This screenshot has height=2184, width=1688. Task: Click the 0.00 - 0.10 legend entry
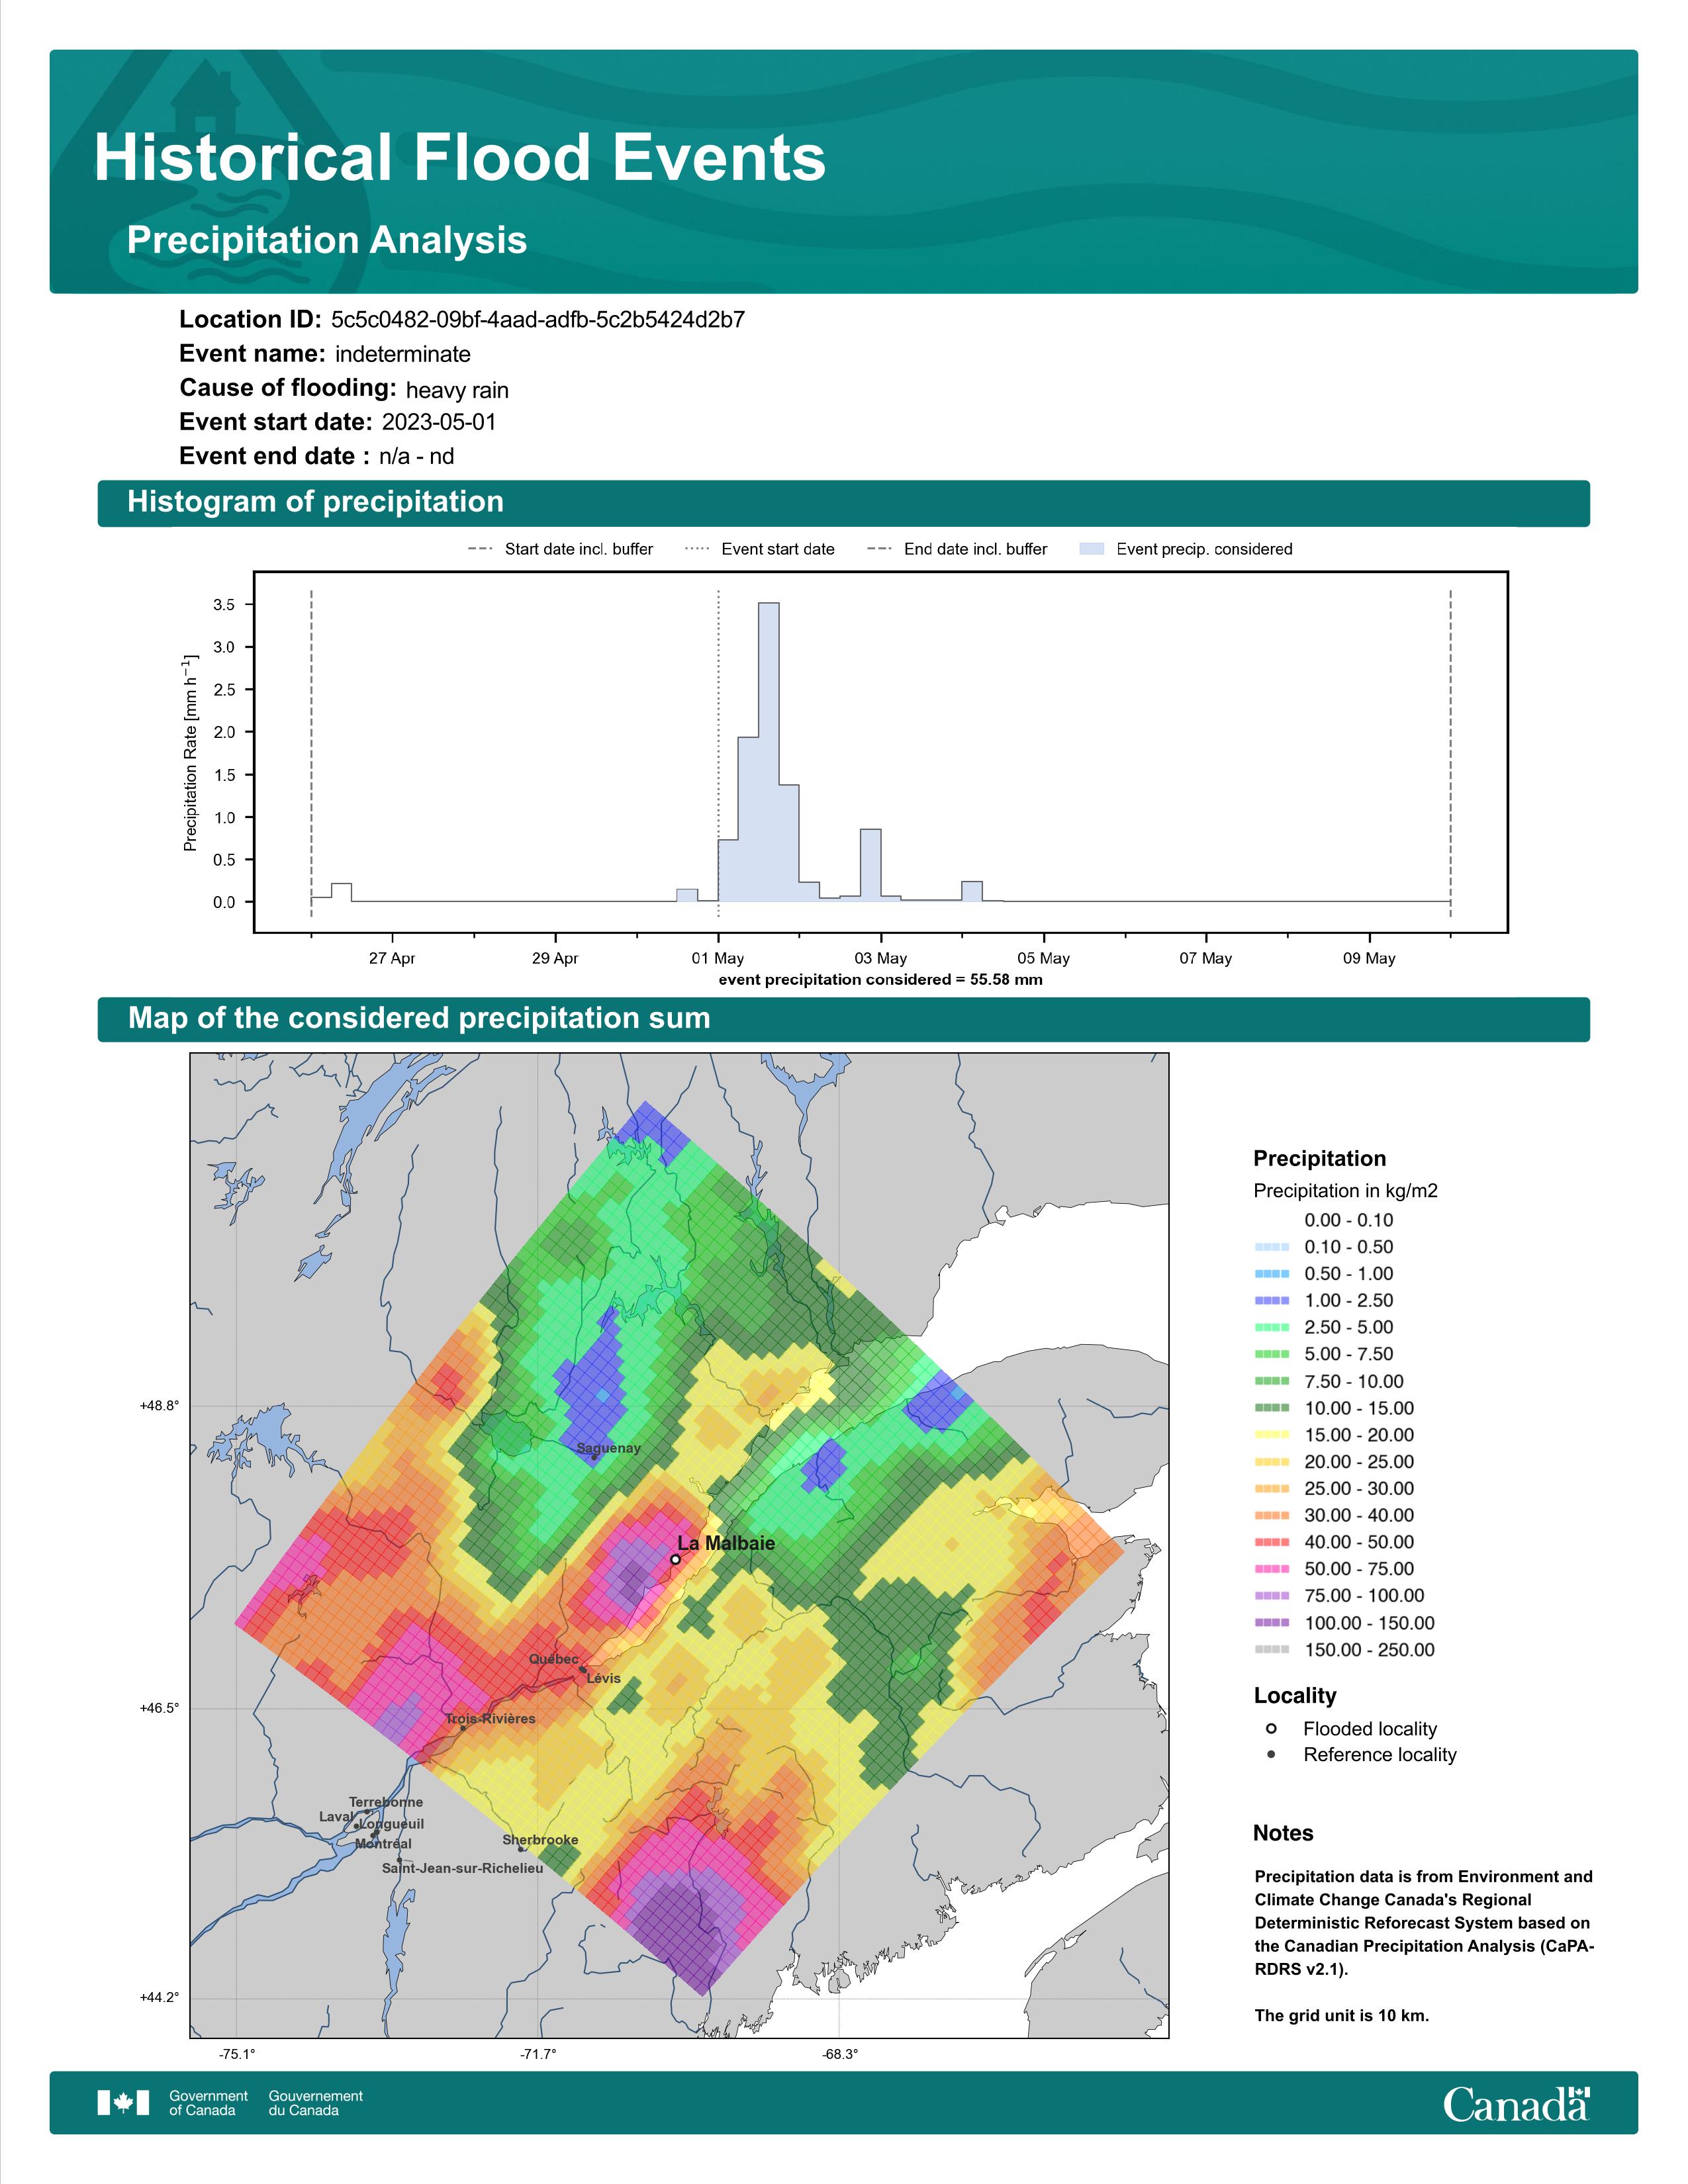pyautogui.click(x=1348, y=1220)
